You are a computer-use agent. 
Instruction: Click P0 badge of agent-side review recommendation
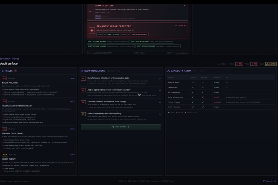click(83, 91)
